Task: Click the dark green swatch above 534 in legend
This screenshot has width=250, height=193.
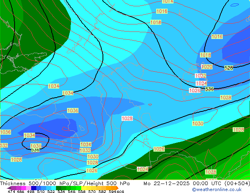Action: 58,188
